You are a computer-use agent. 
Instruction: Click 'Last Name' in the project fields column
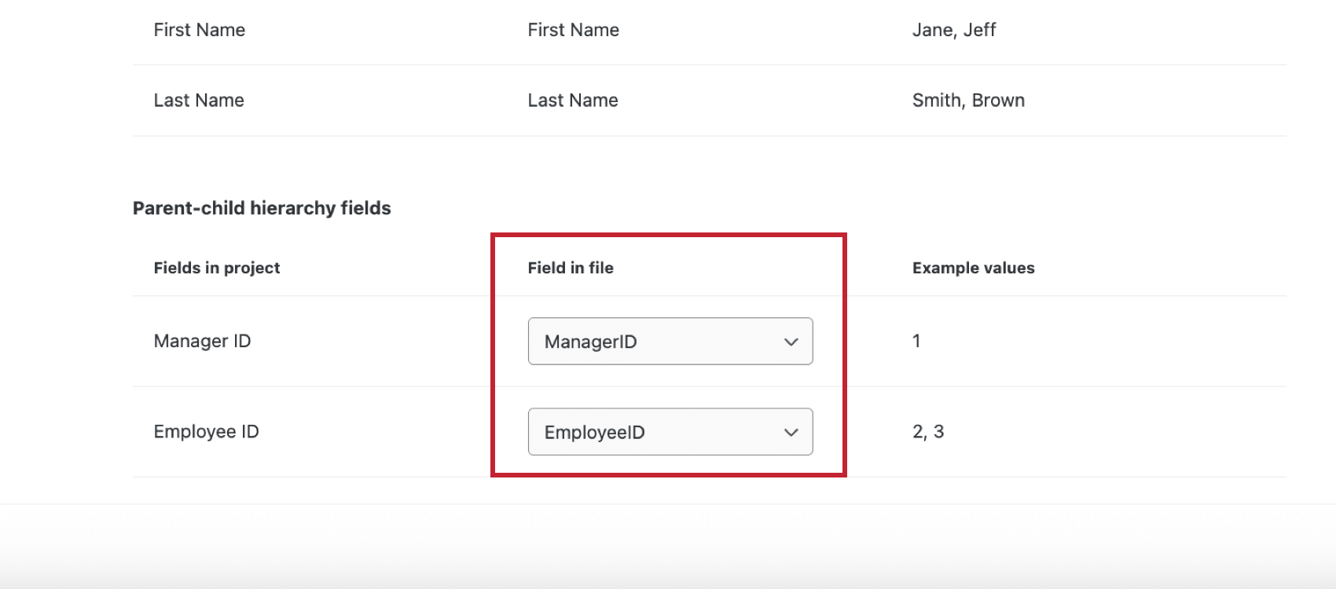click(199, 100)
